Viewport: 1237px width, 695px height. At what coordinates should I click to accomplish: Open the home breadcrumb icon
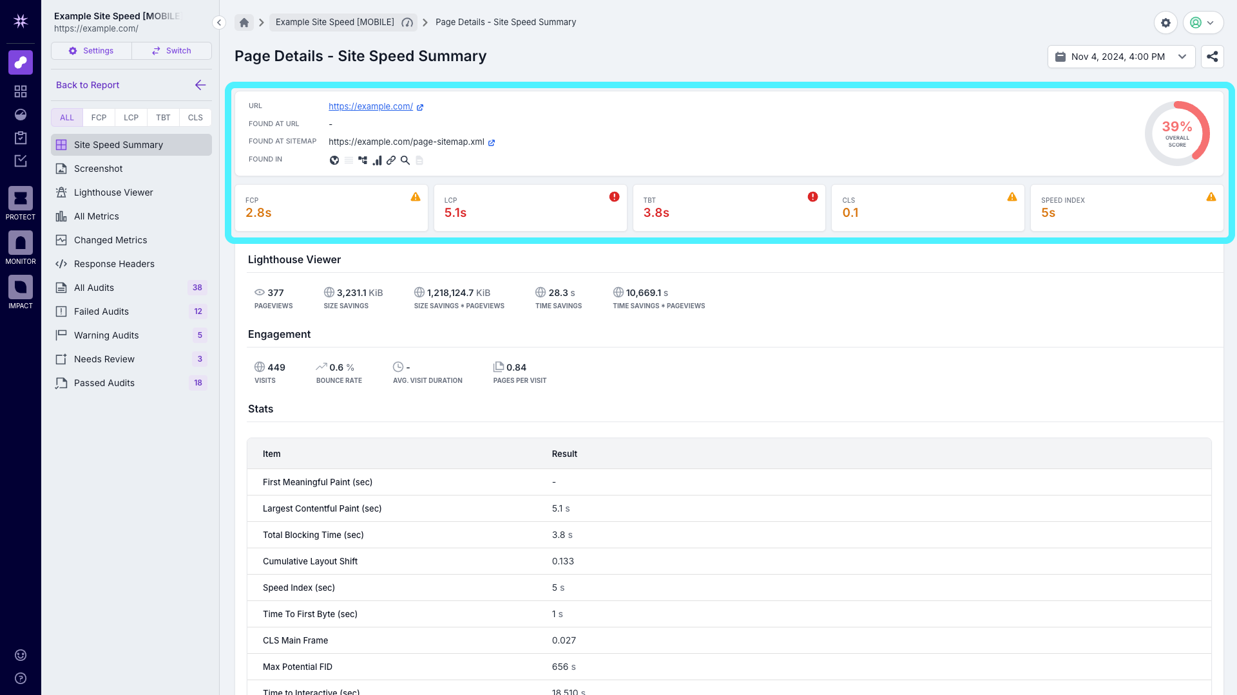click(x=244, y=23)
